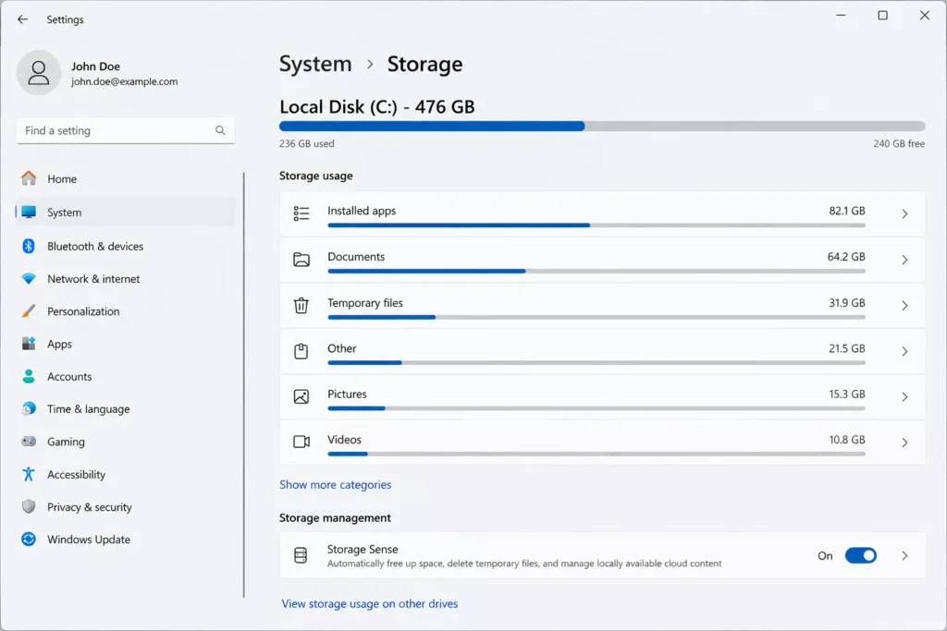The width and height of the screenshot is (947, 631).
Task: Open Temporary files via its chevron
Action: tap(904, 305)
